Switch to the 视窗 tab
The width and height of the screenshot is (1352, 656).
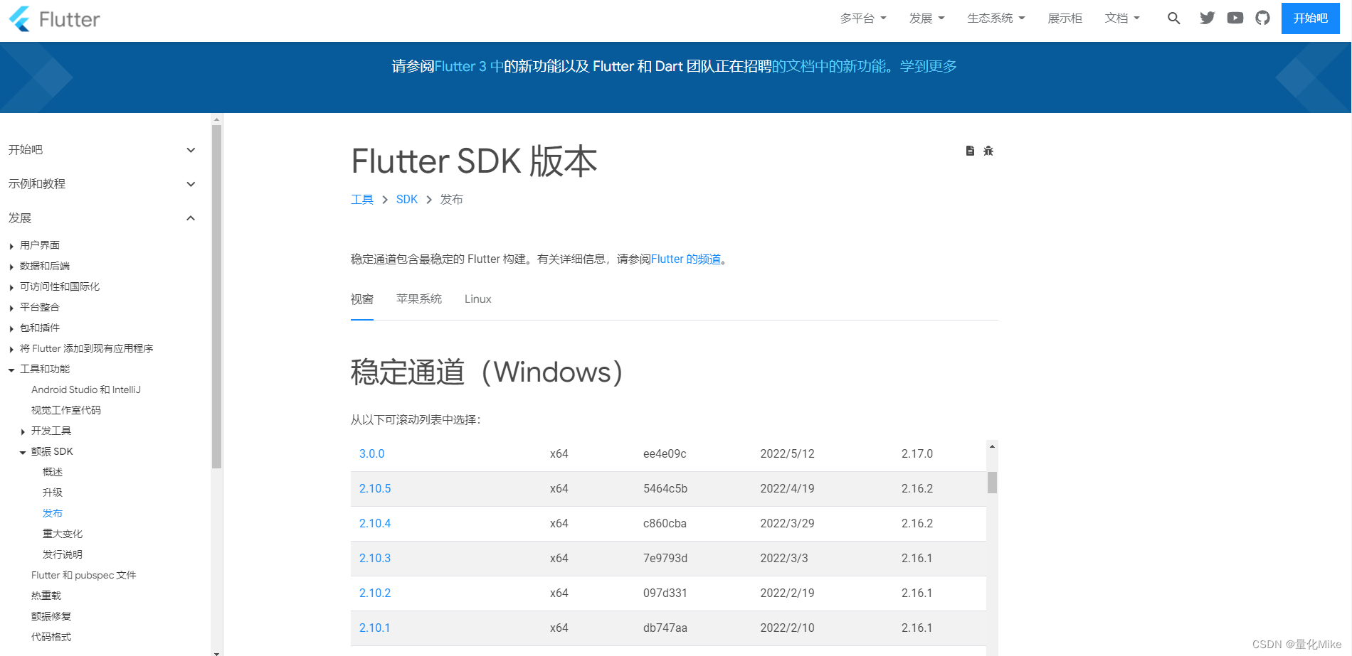(x=362, y=299)
